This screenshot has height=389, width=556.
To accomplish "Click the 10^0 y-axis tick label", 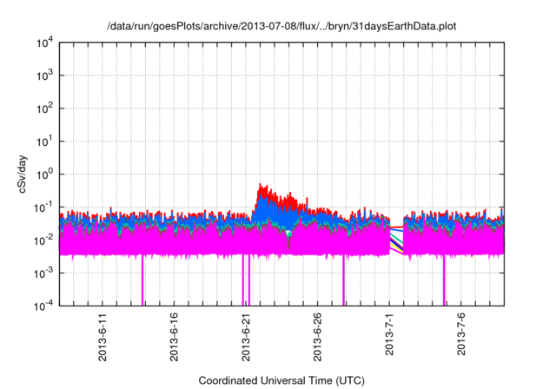I will coord(45,175).
